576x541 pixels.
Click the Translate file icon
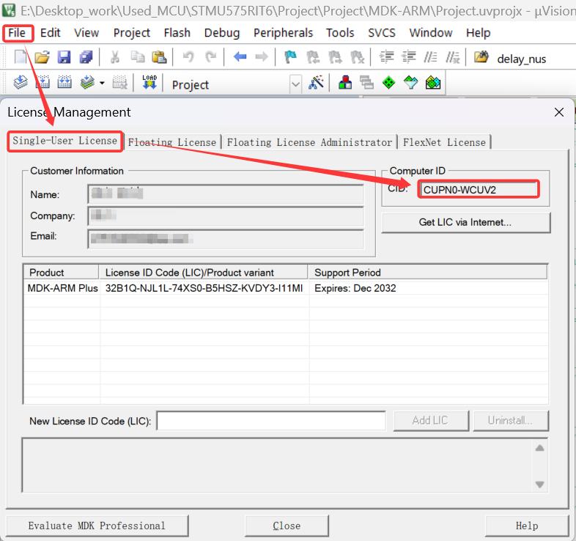(x=21, y=82)
